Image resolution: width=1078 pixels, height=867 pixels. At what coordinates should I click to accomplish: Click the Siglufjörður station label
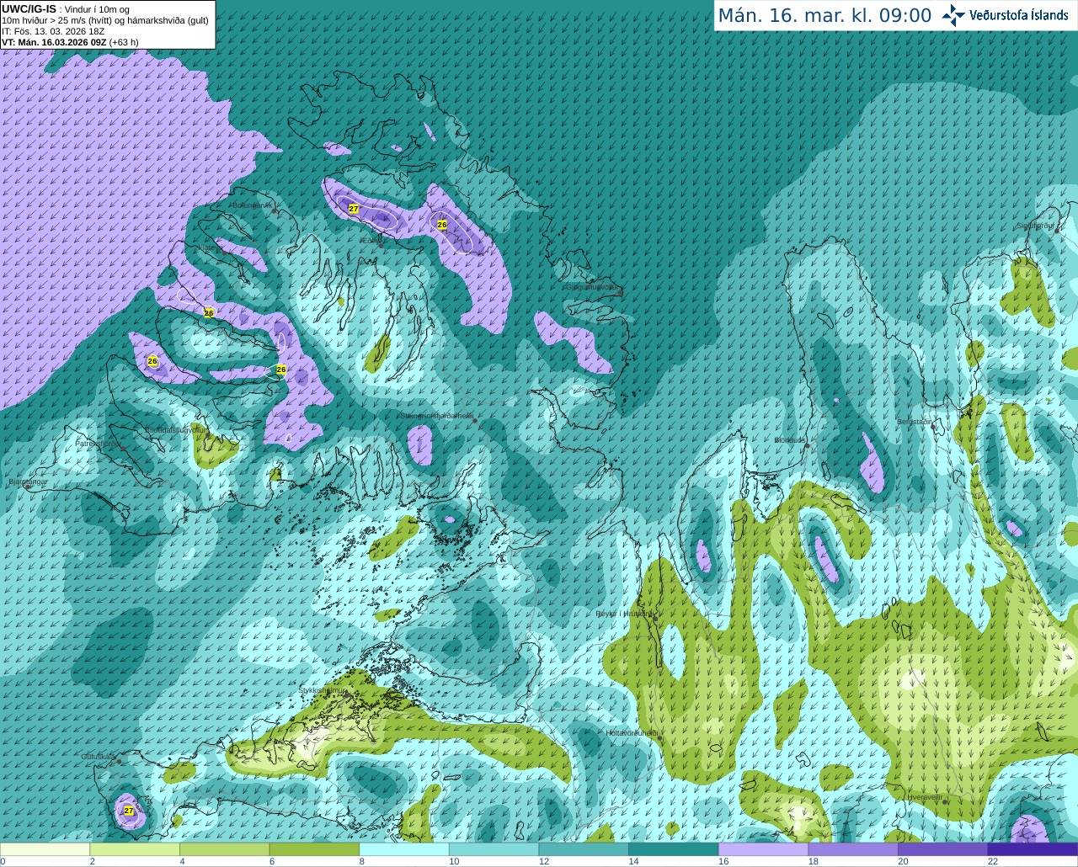[x=1037, y=226]
